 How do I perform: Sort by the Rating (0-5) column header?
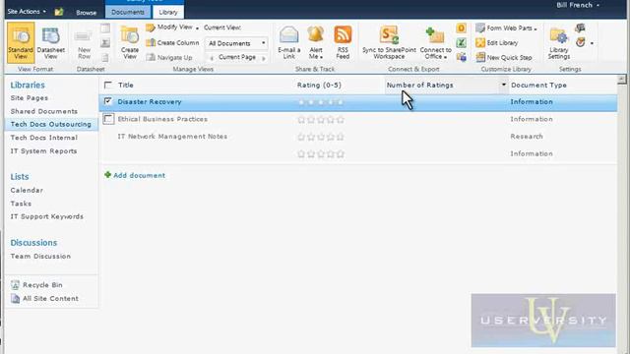[319, 86]
